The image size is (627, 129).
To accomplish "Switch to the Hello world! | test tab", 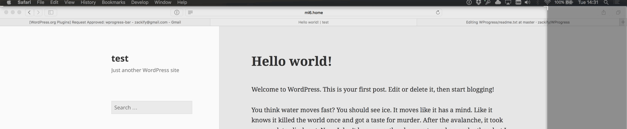I will tap(313, 22).
